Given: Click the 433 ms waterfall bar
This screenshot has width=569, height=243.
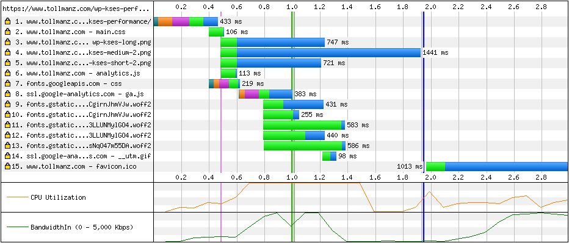Looking at the screenshot, I should (186, 22).
